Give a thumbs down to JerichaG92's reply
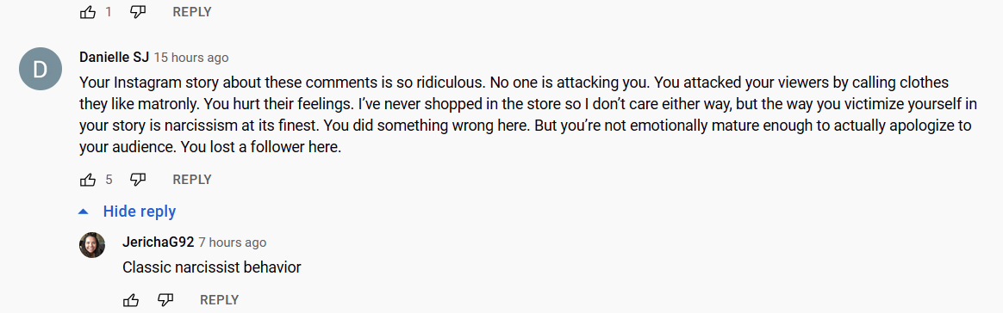The image size is (1003, 313). pos(165,299)
